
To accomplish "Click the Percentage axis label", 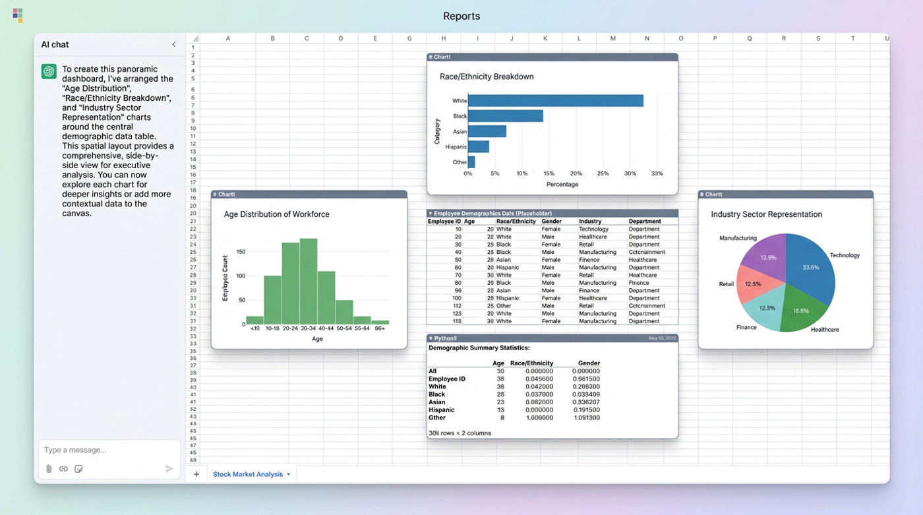I will tap(562, 185).
